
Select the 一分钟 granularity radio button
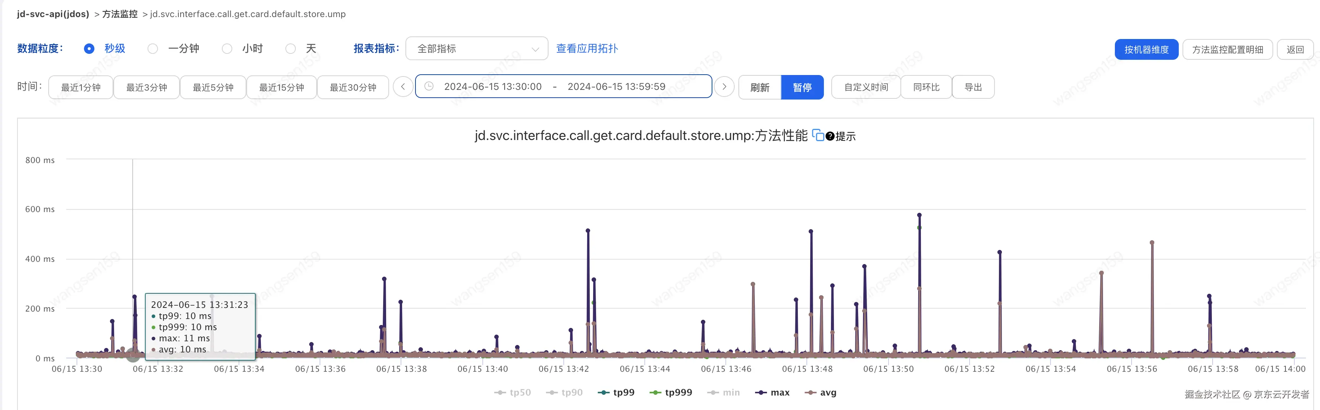(x=153, y=49)
